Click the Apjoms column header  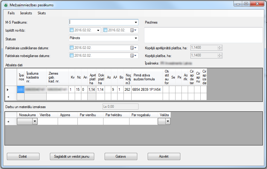(68, 115)
